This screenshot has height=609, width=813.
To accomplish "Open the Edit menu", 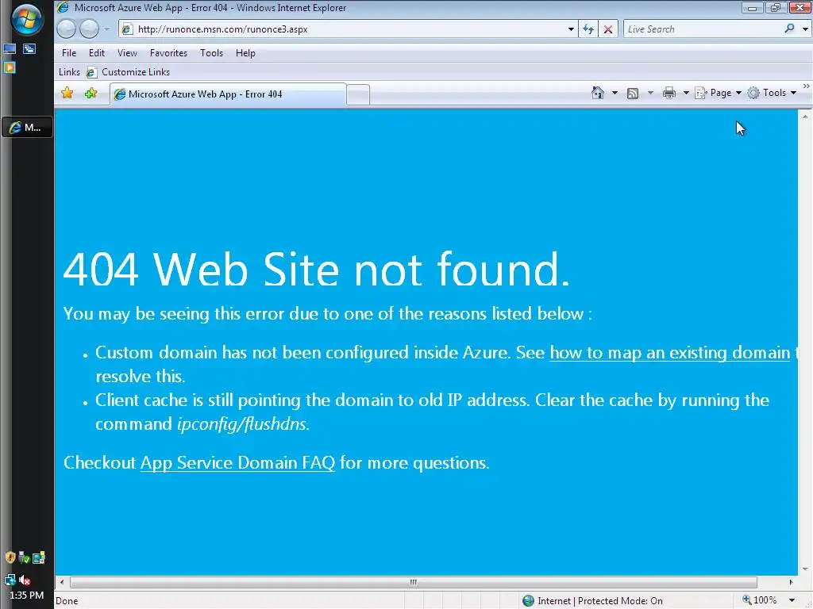I will tap(96, 53).
